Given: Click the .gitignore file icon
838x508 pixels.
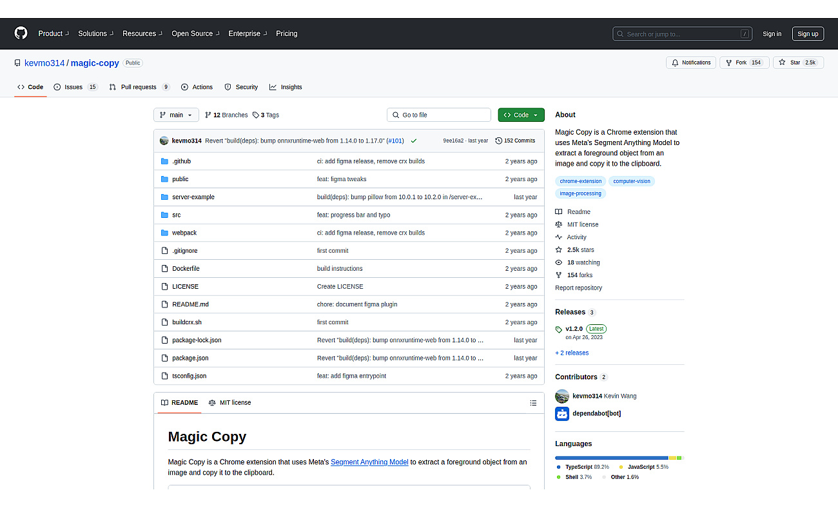Looking at the screenshot, I should pos(164,251).
